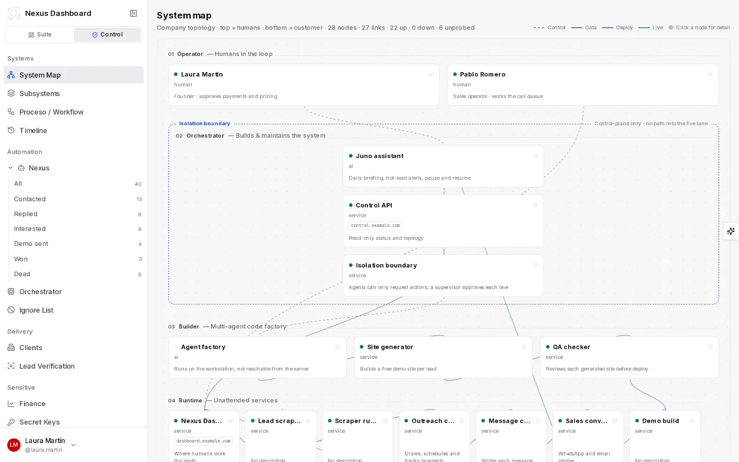Click the control.example.com URL tag
Viewport: 739px width, 462px height.
376,225
